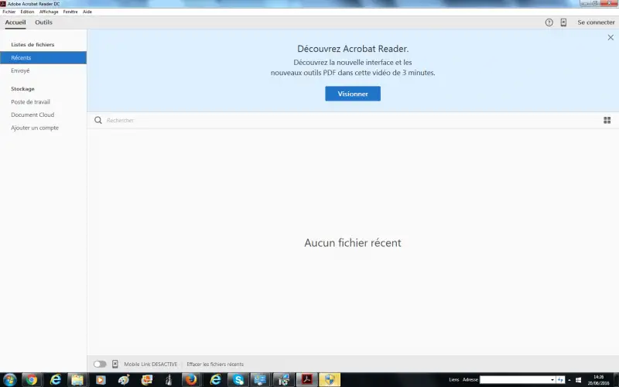Toggle the Mobile Link switch
The height and width of the screenshot is (387, 619).
tap(100, 364)
